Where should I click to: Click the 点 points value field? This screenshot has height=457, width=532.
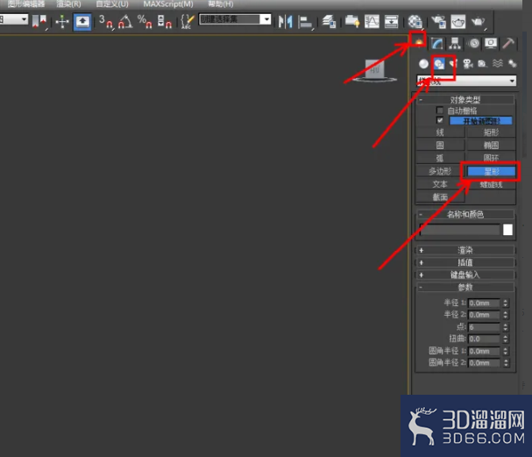pos(484,327)
